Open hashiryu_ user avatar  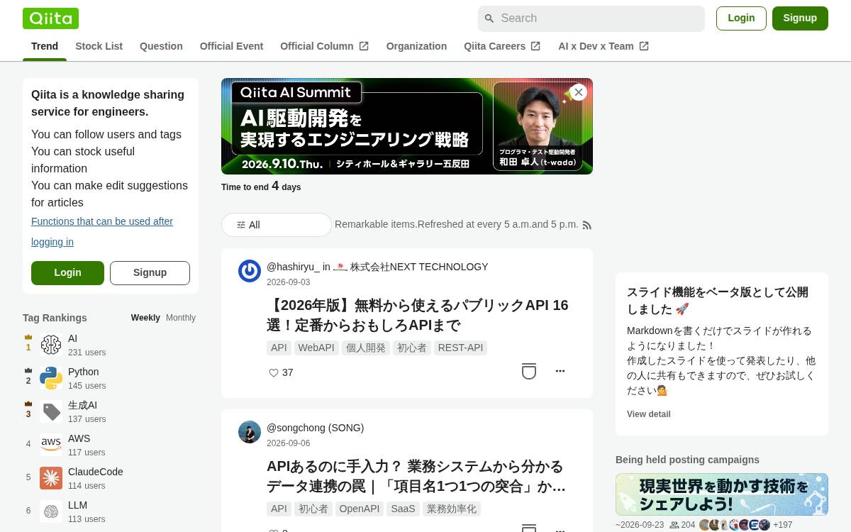(250, 271)
